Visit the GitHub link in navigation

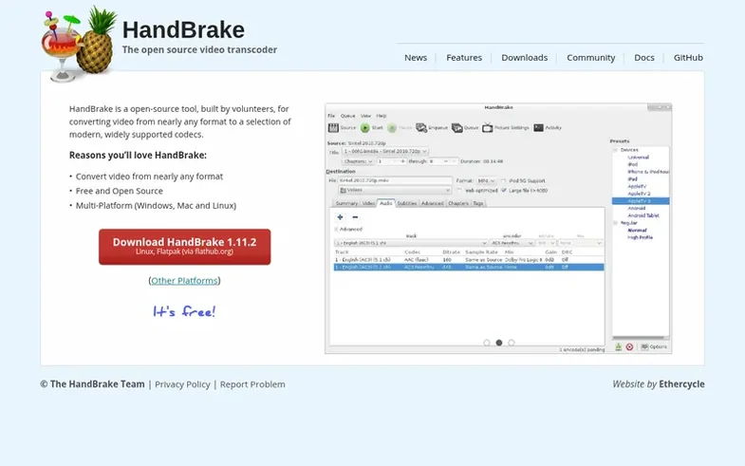tap(688, 58)
